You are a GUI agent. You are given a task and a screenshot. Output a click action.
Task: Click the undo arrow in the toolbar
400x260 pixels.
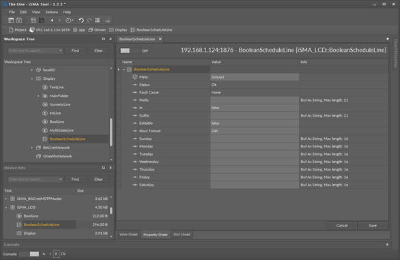click(81, 20)
